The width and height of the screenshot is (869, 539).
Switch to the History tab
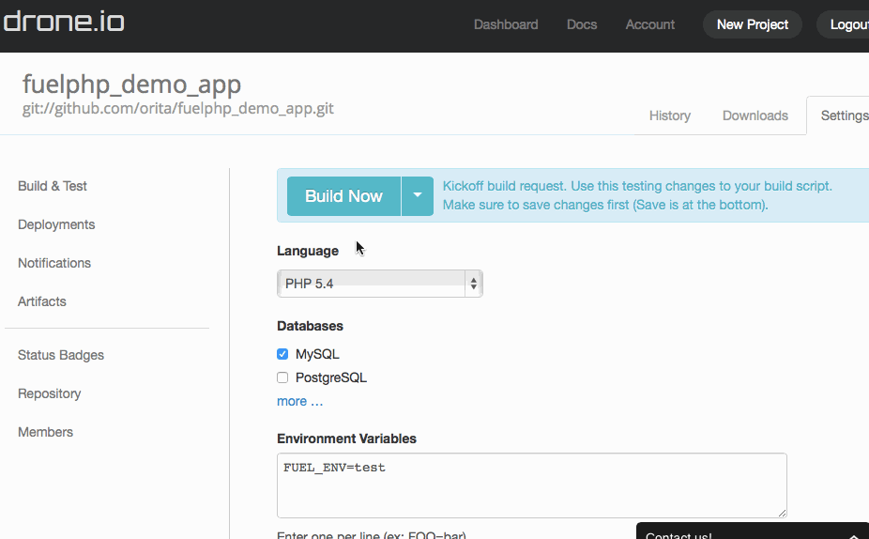[x=669, y=115]
